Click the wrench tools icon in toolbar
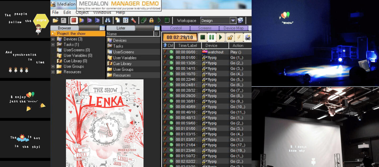Image resolution: width=379 pixels, height=167 pixels. pyautogui.click(x=133, y=20)
